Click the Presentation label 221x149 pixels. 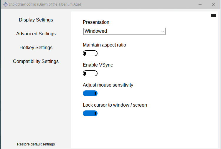(x=96, y=22)
